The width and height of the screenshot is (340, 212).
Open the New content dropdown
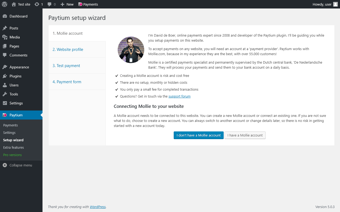[x=67, y=4]
